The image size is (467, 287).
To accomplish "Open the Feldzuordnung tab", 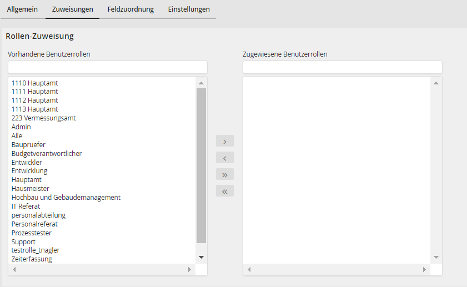I will 130,9.
